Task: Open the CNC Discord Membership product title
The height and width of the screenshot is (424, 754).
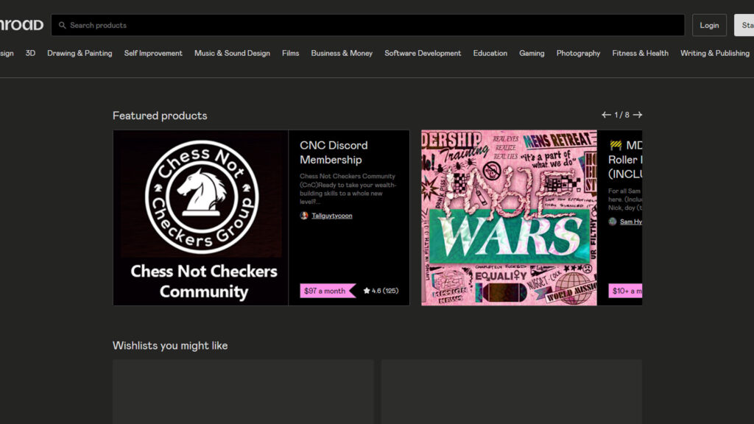Action: 334,152
